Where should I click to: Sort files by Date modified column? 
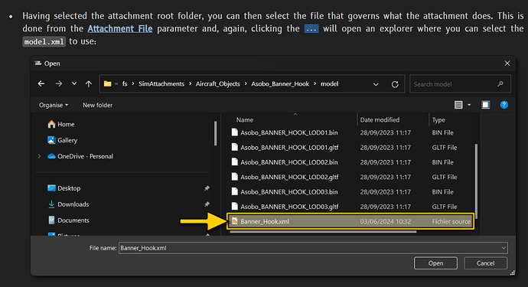tap(380, 120)
